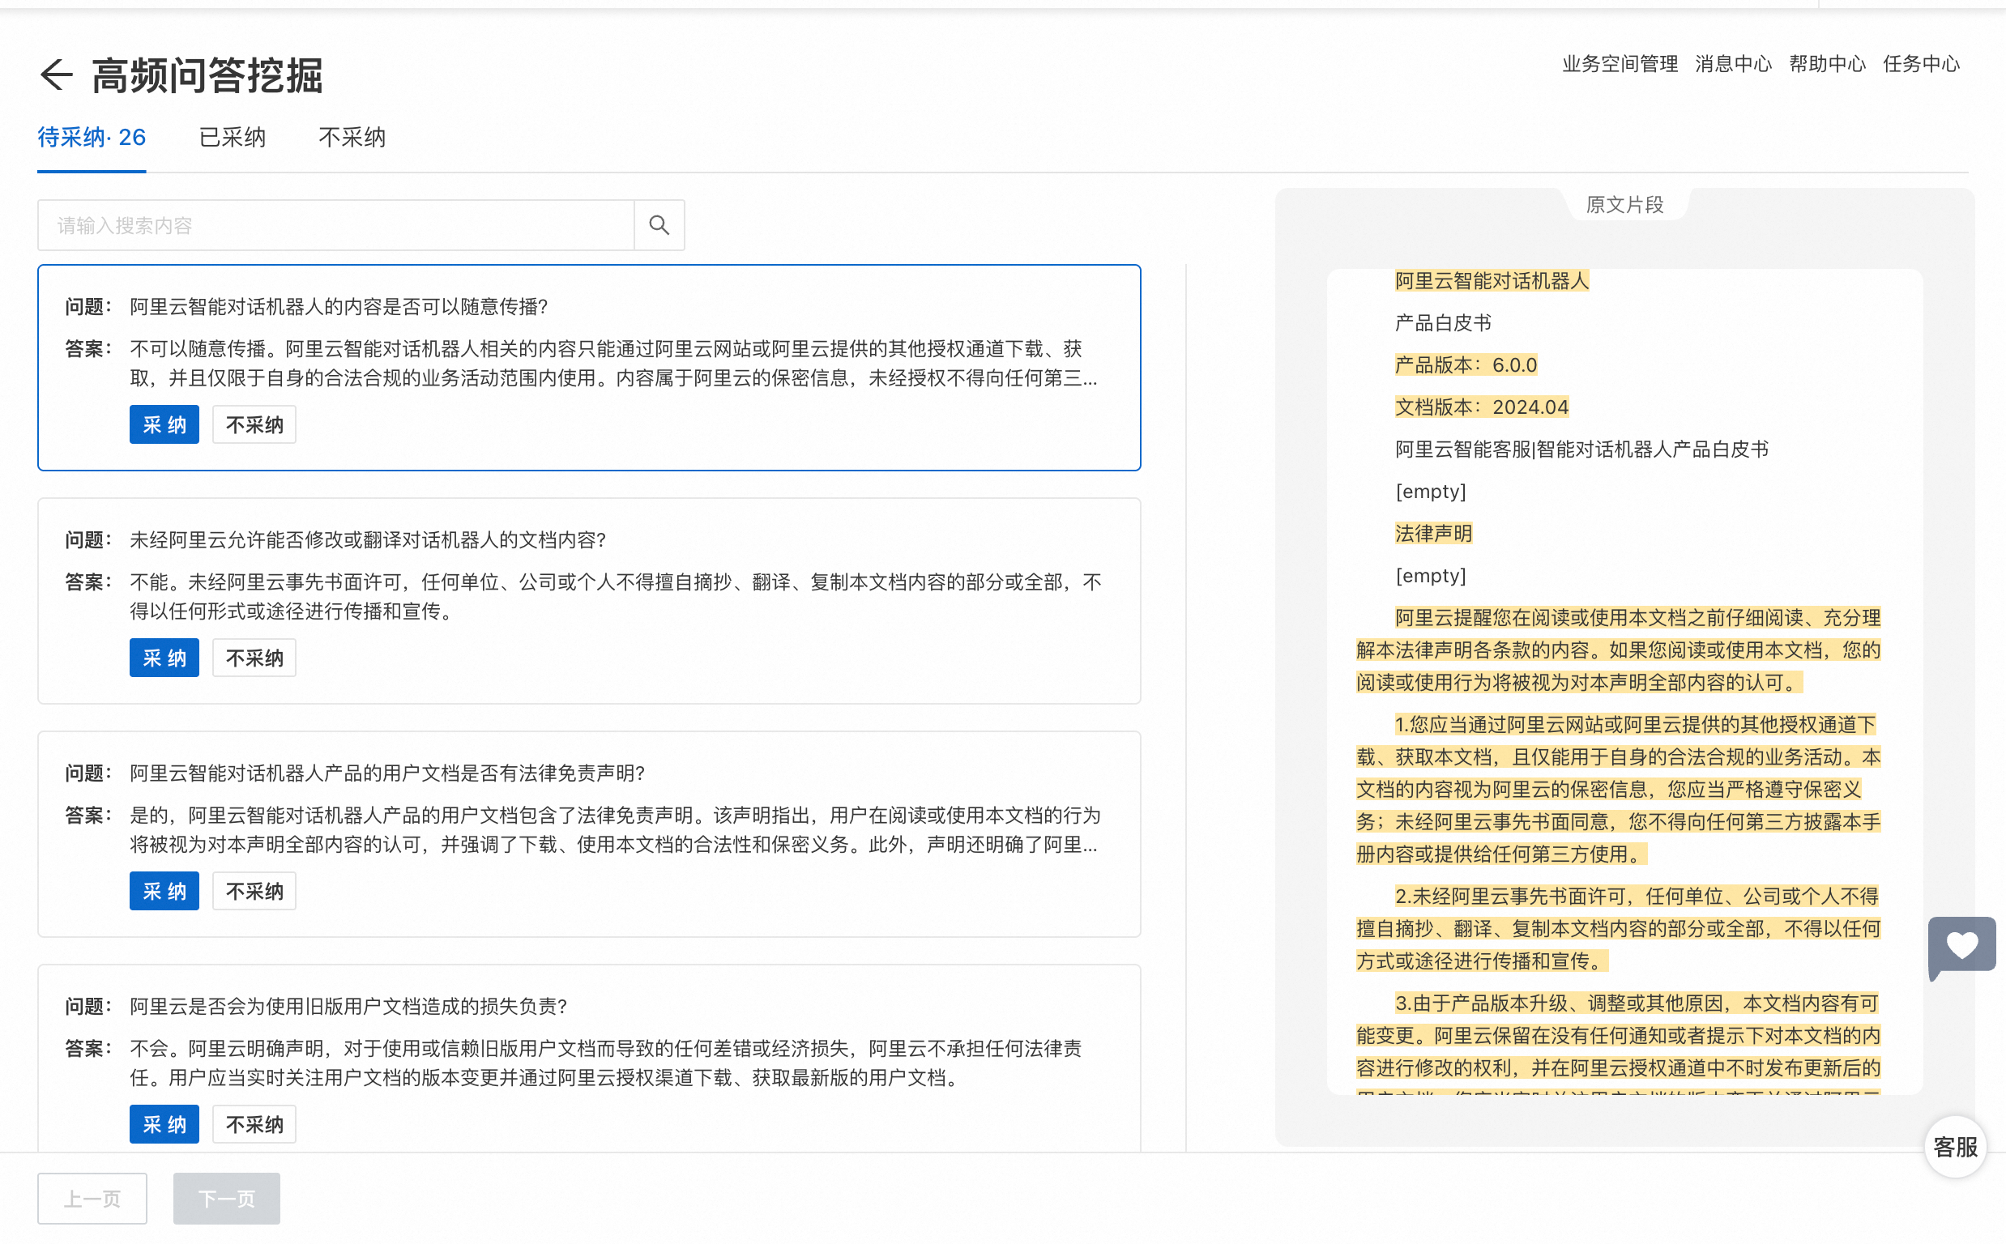The image size is (2006, 1244).
Task: Switch to the 已采纳 tab
Action: [232, 138]
